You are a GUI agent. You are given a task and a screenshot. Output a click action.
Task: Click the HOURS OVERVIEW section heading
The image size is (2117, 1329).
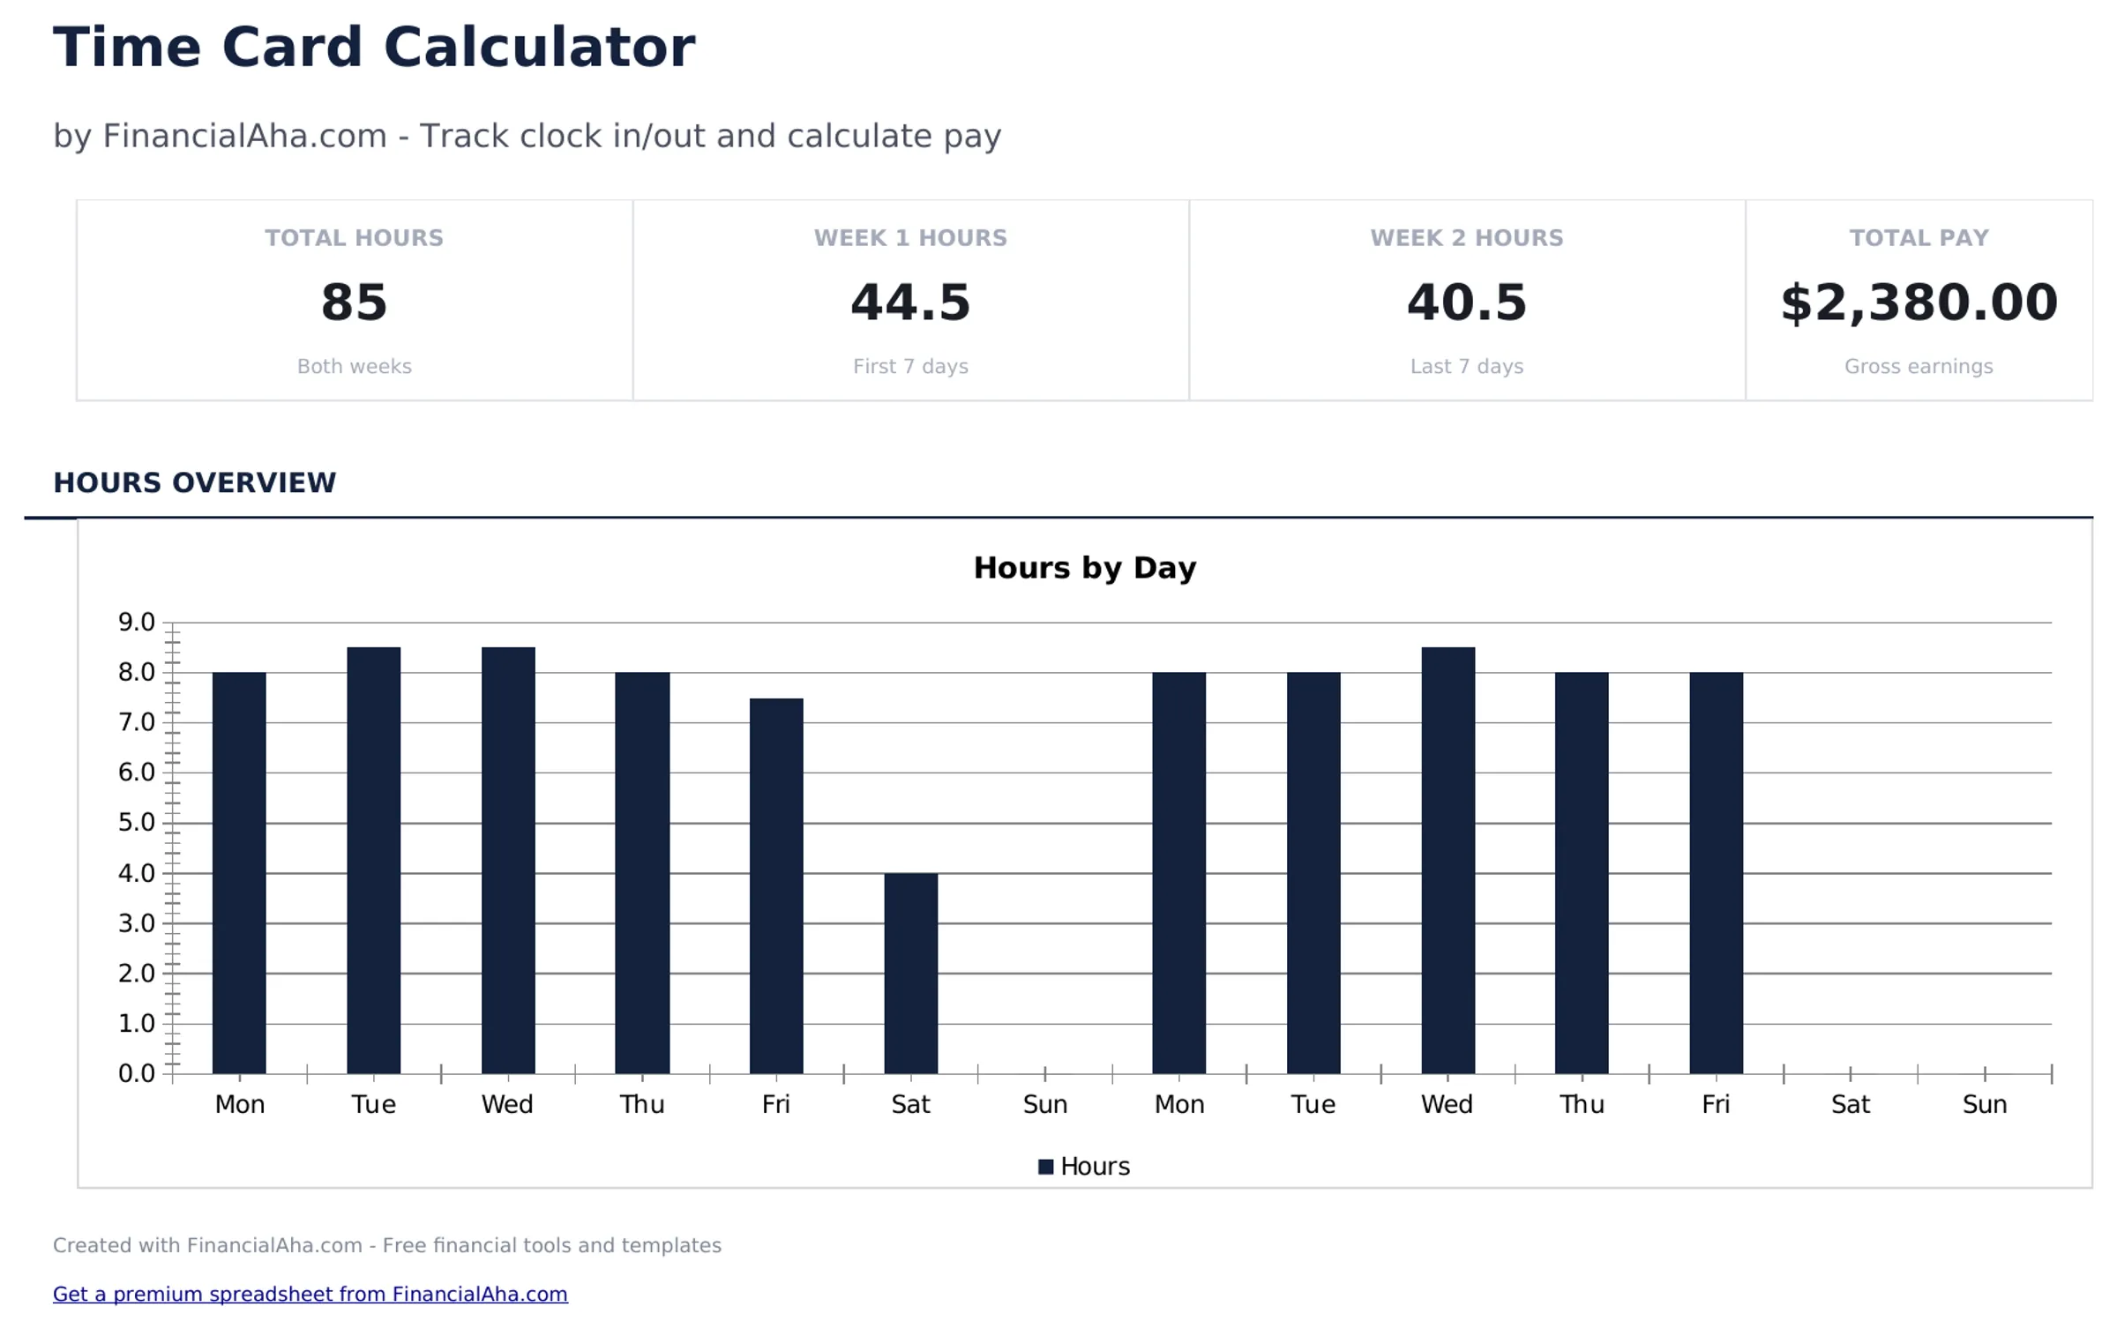click(195, 482)
